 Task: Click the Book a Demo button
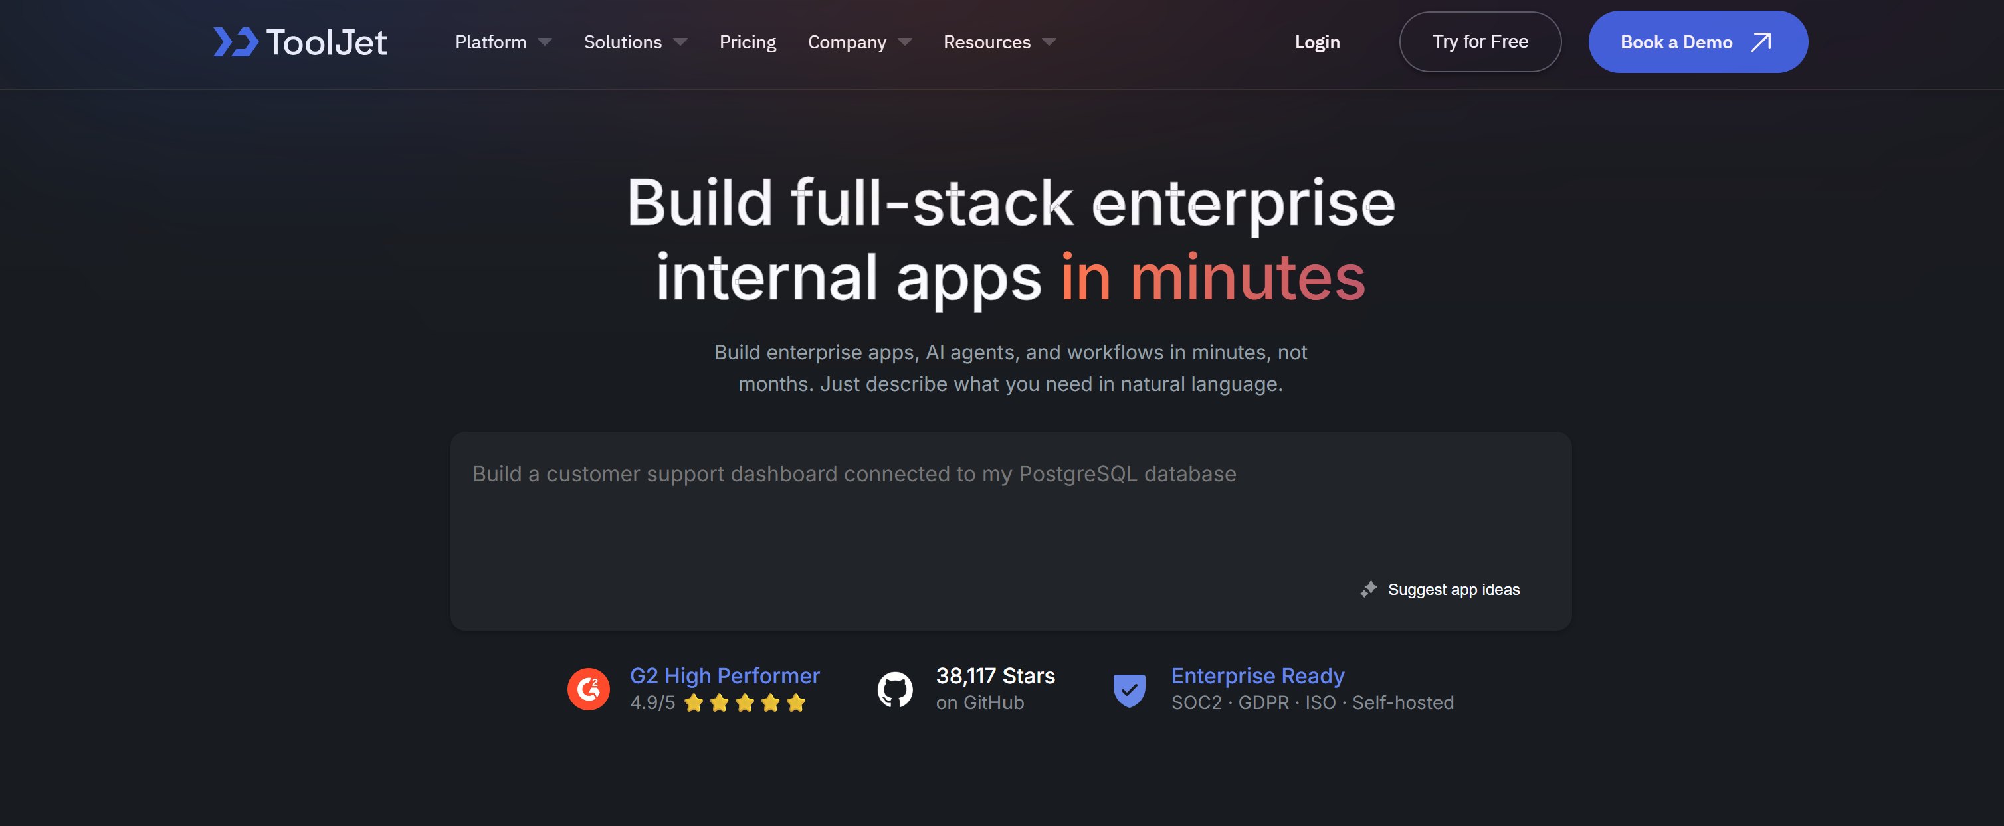(x=1698, y=42)
